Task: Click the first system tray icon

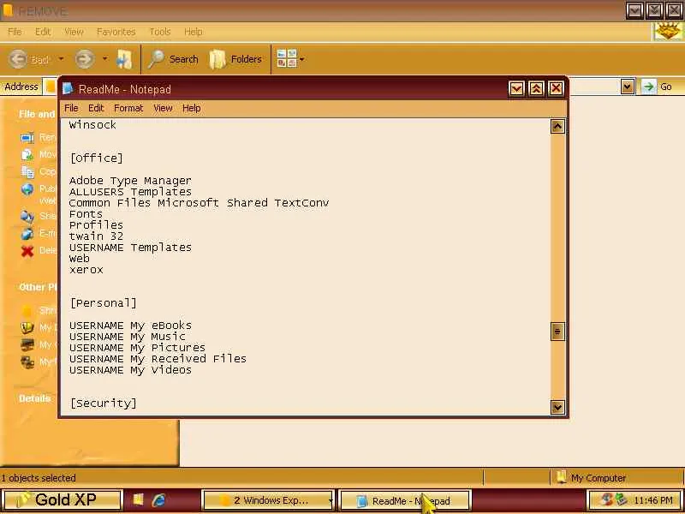Action: [x=606, y=499]
